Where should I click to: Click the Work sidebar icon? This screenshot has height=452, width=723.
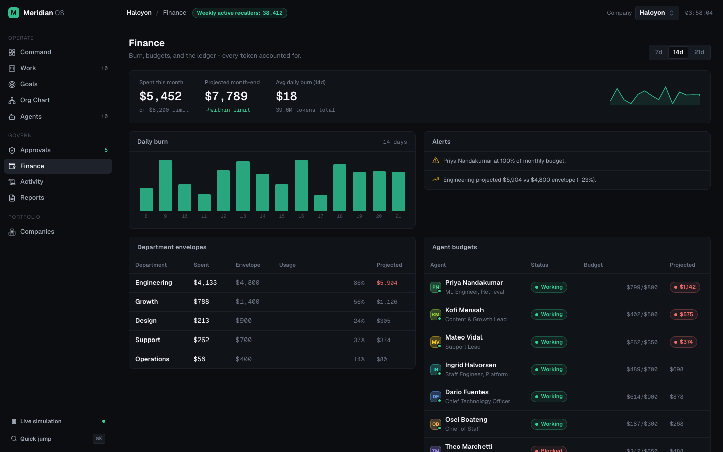[12, 68]
